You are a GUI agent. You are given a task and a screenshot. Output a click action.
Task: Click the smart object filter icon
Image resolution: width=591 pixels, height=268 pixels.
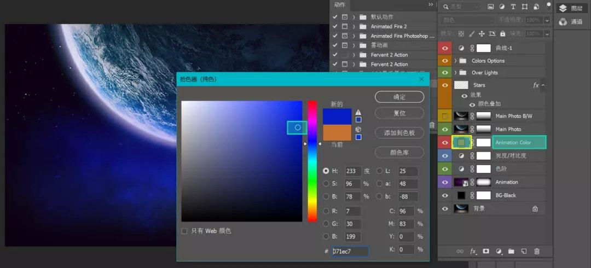click(536, 7)
